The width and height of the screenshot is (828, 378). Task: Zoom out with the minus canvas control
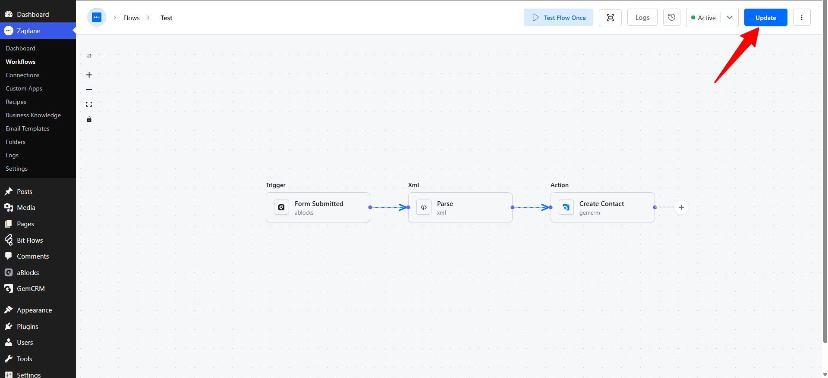(x=89, y=90)
